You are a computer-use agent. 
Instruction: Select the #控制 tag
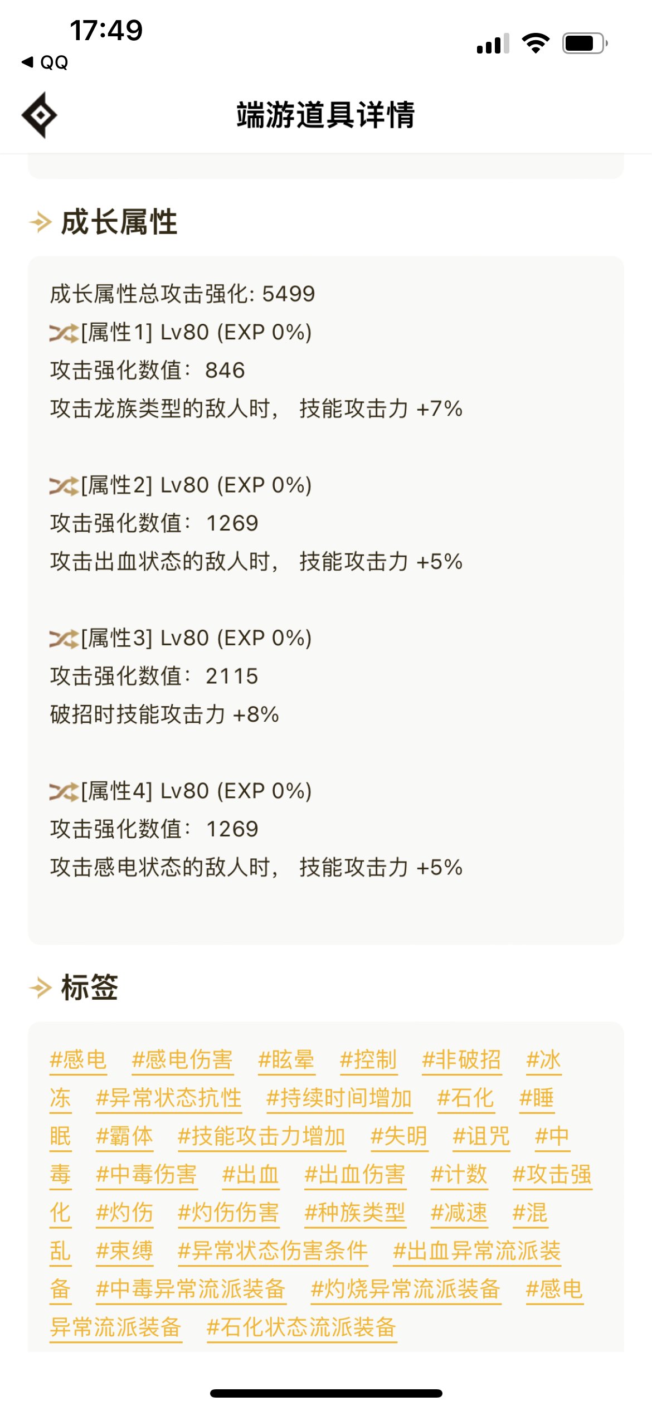pyautogui.click(x=368, y=1060)
